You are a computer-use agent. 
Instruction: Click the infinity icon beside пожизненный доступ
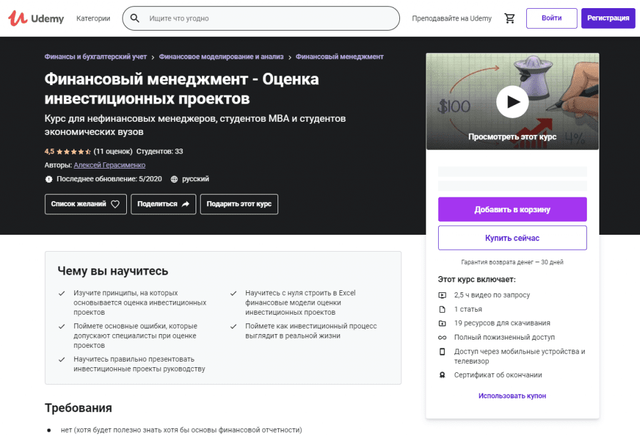[x=442, y=337]
